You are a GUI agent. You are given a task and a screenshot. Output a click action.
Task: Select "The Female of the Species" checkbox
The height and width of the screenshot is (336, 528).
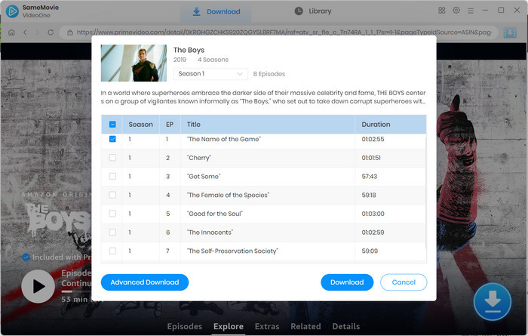pyautogui.click(x=112, y=195)
